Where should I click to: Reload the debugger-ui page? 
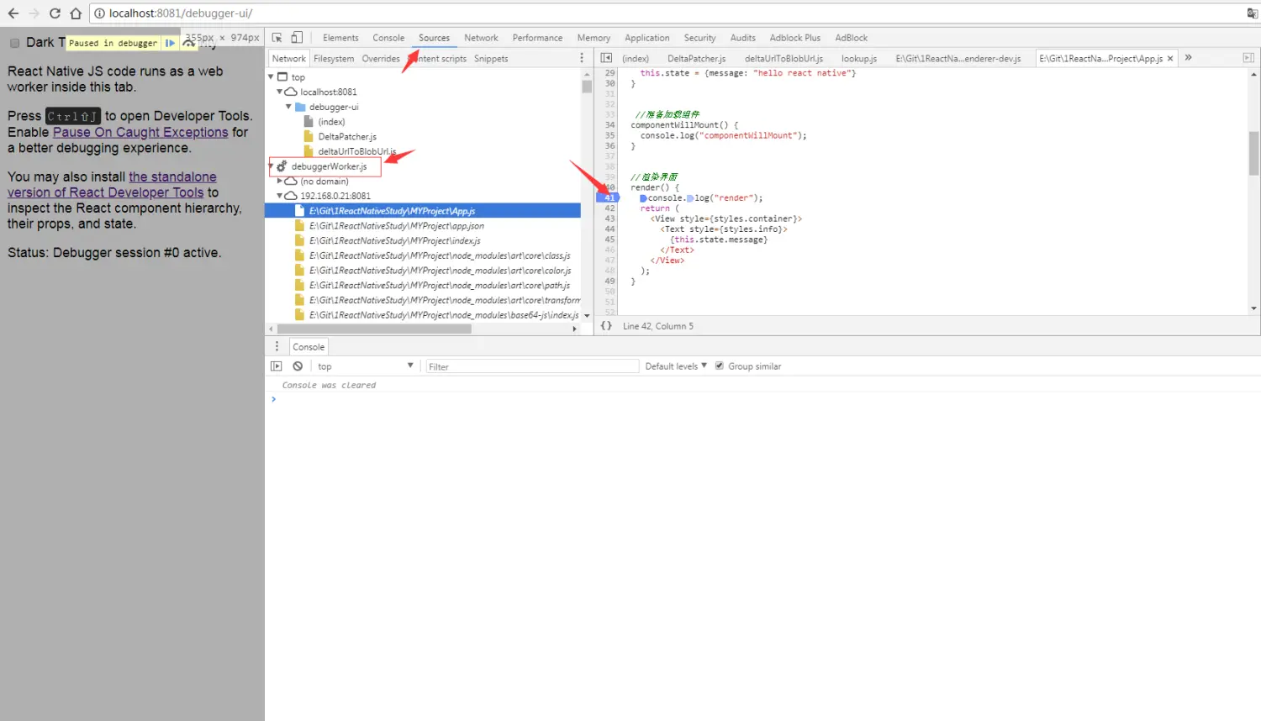(55, 13)
